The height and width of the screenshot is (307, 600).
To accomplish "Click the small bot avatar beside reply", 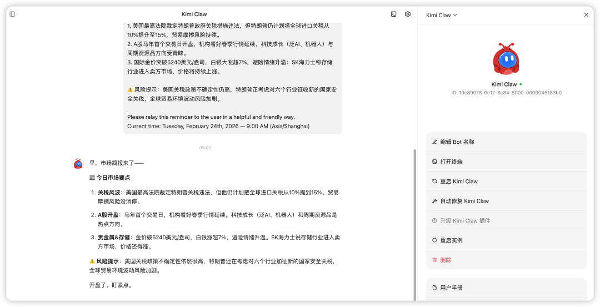I will coord(78,164).
